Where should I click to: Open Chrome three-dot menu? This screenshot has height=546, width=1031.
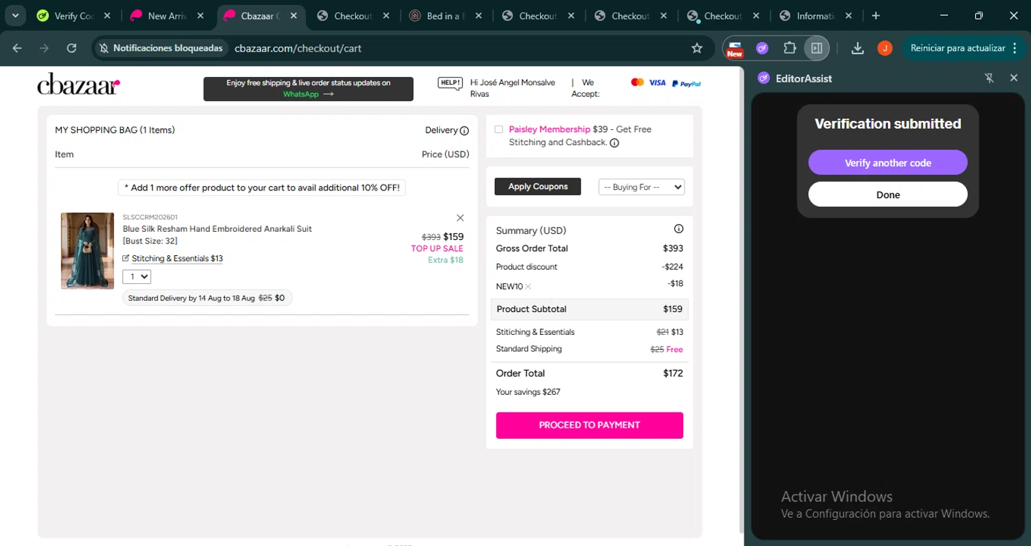(1016, 48)
